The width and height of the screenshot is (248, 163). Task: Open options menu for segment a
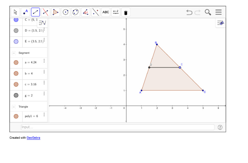pos(44,61)
